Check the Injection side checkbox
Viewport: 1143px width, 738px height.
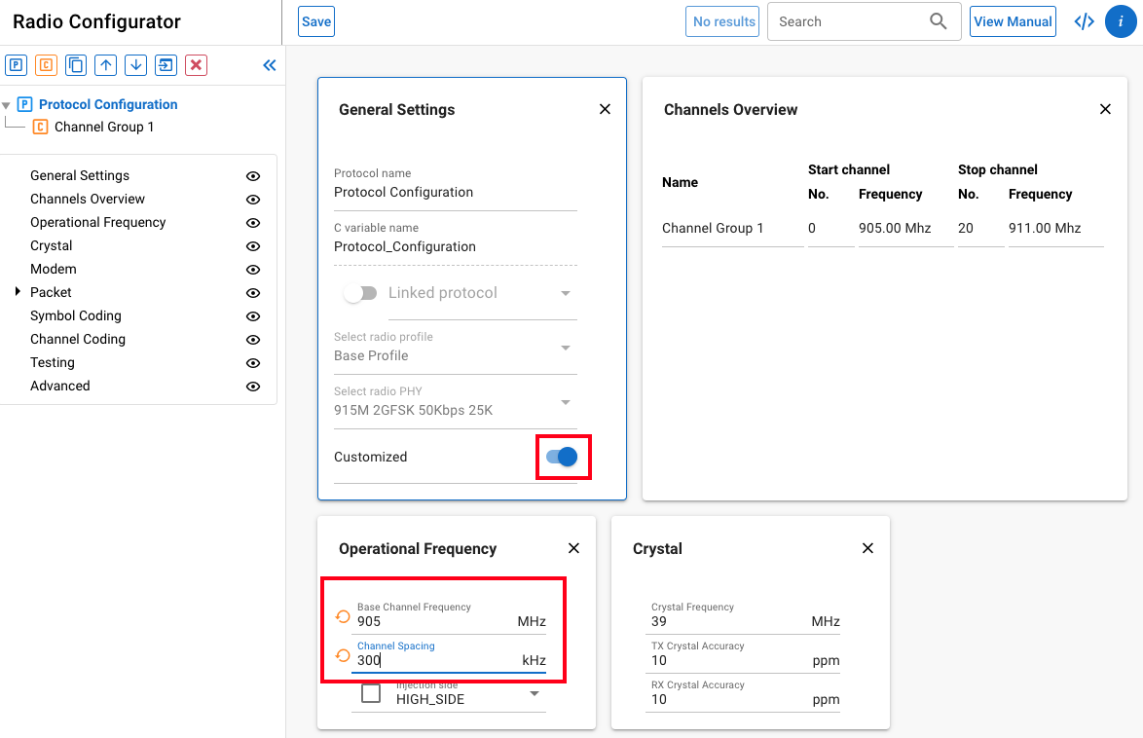pyautogui.click(x=371, y=693)
